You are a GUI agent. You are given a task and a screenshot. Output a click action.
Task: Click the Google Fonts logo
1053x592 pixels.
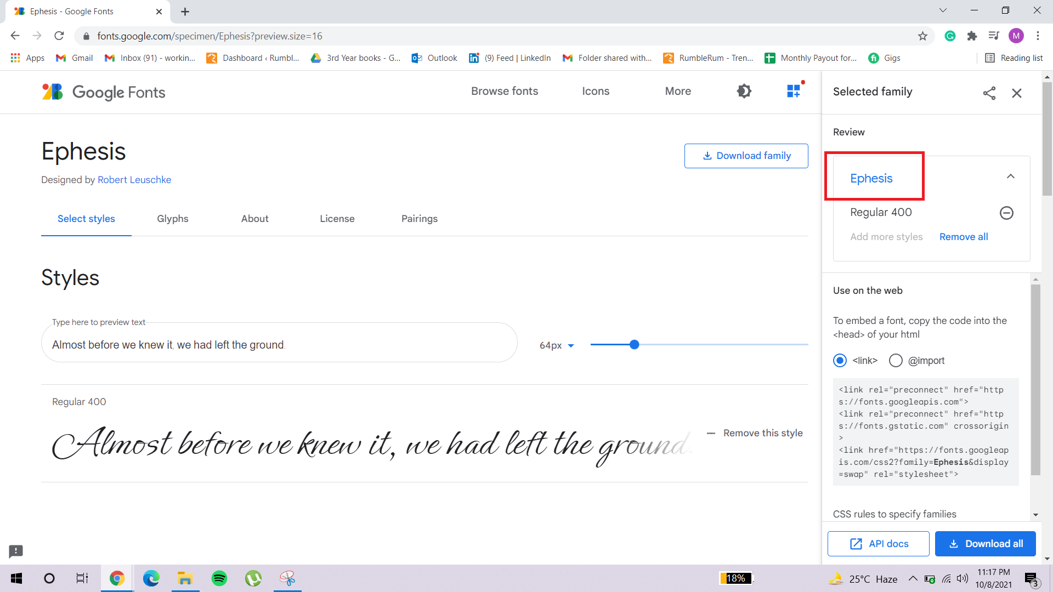[104, 92]
